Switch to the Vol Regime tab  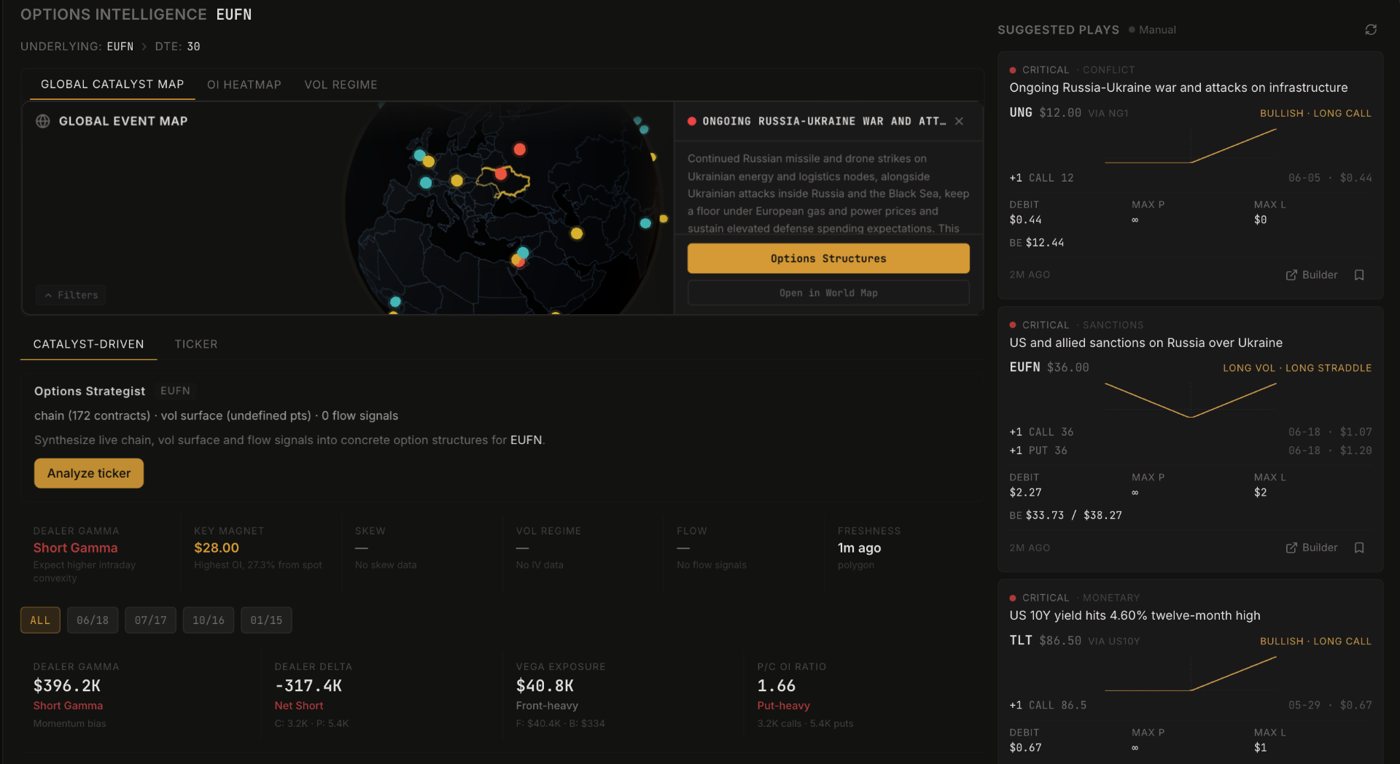tap(341, 85)
